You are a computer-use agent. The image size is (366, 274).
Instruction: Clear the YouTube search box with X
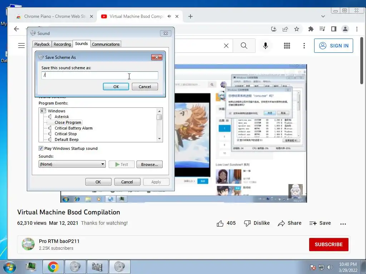(226, 46)
